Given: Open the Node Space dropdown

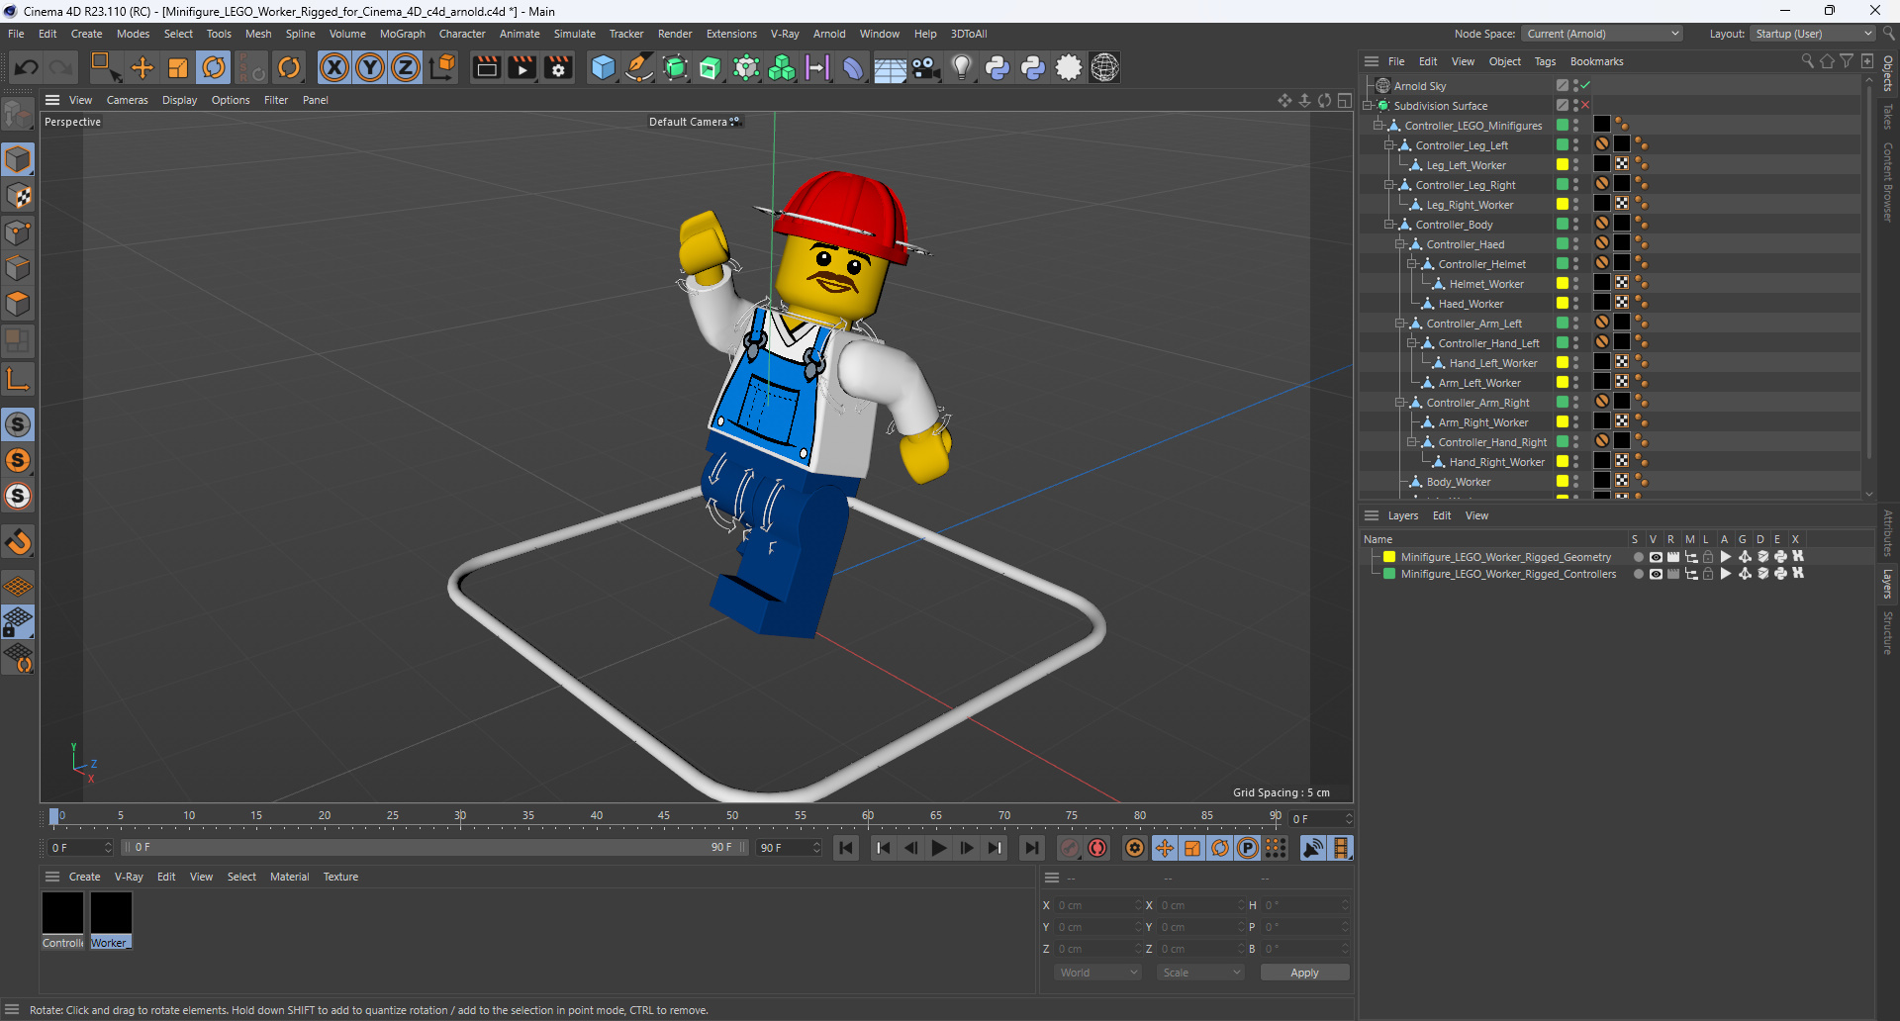Looking at the screenshot, I should tap(1602, 34).
